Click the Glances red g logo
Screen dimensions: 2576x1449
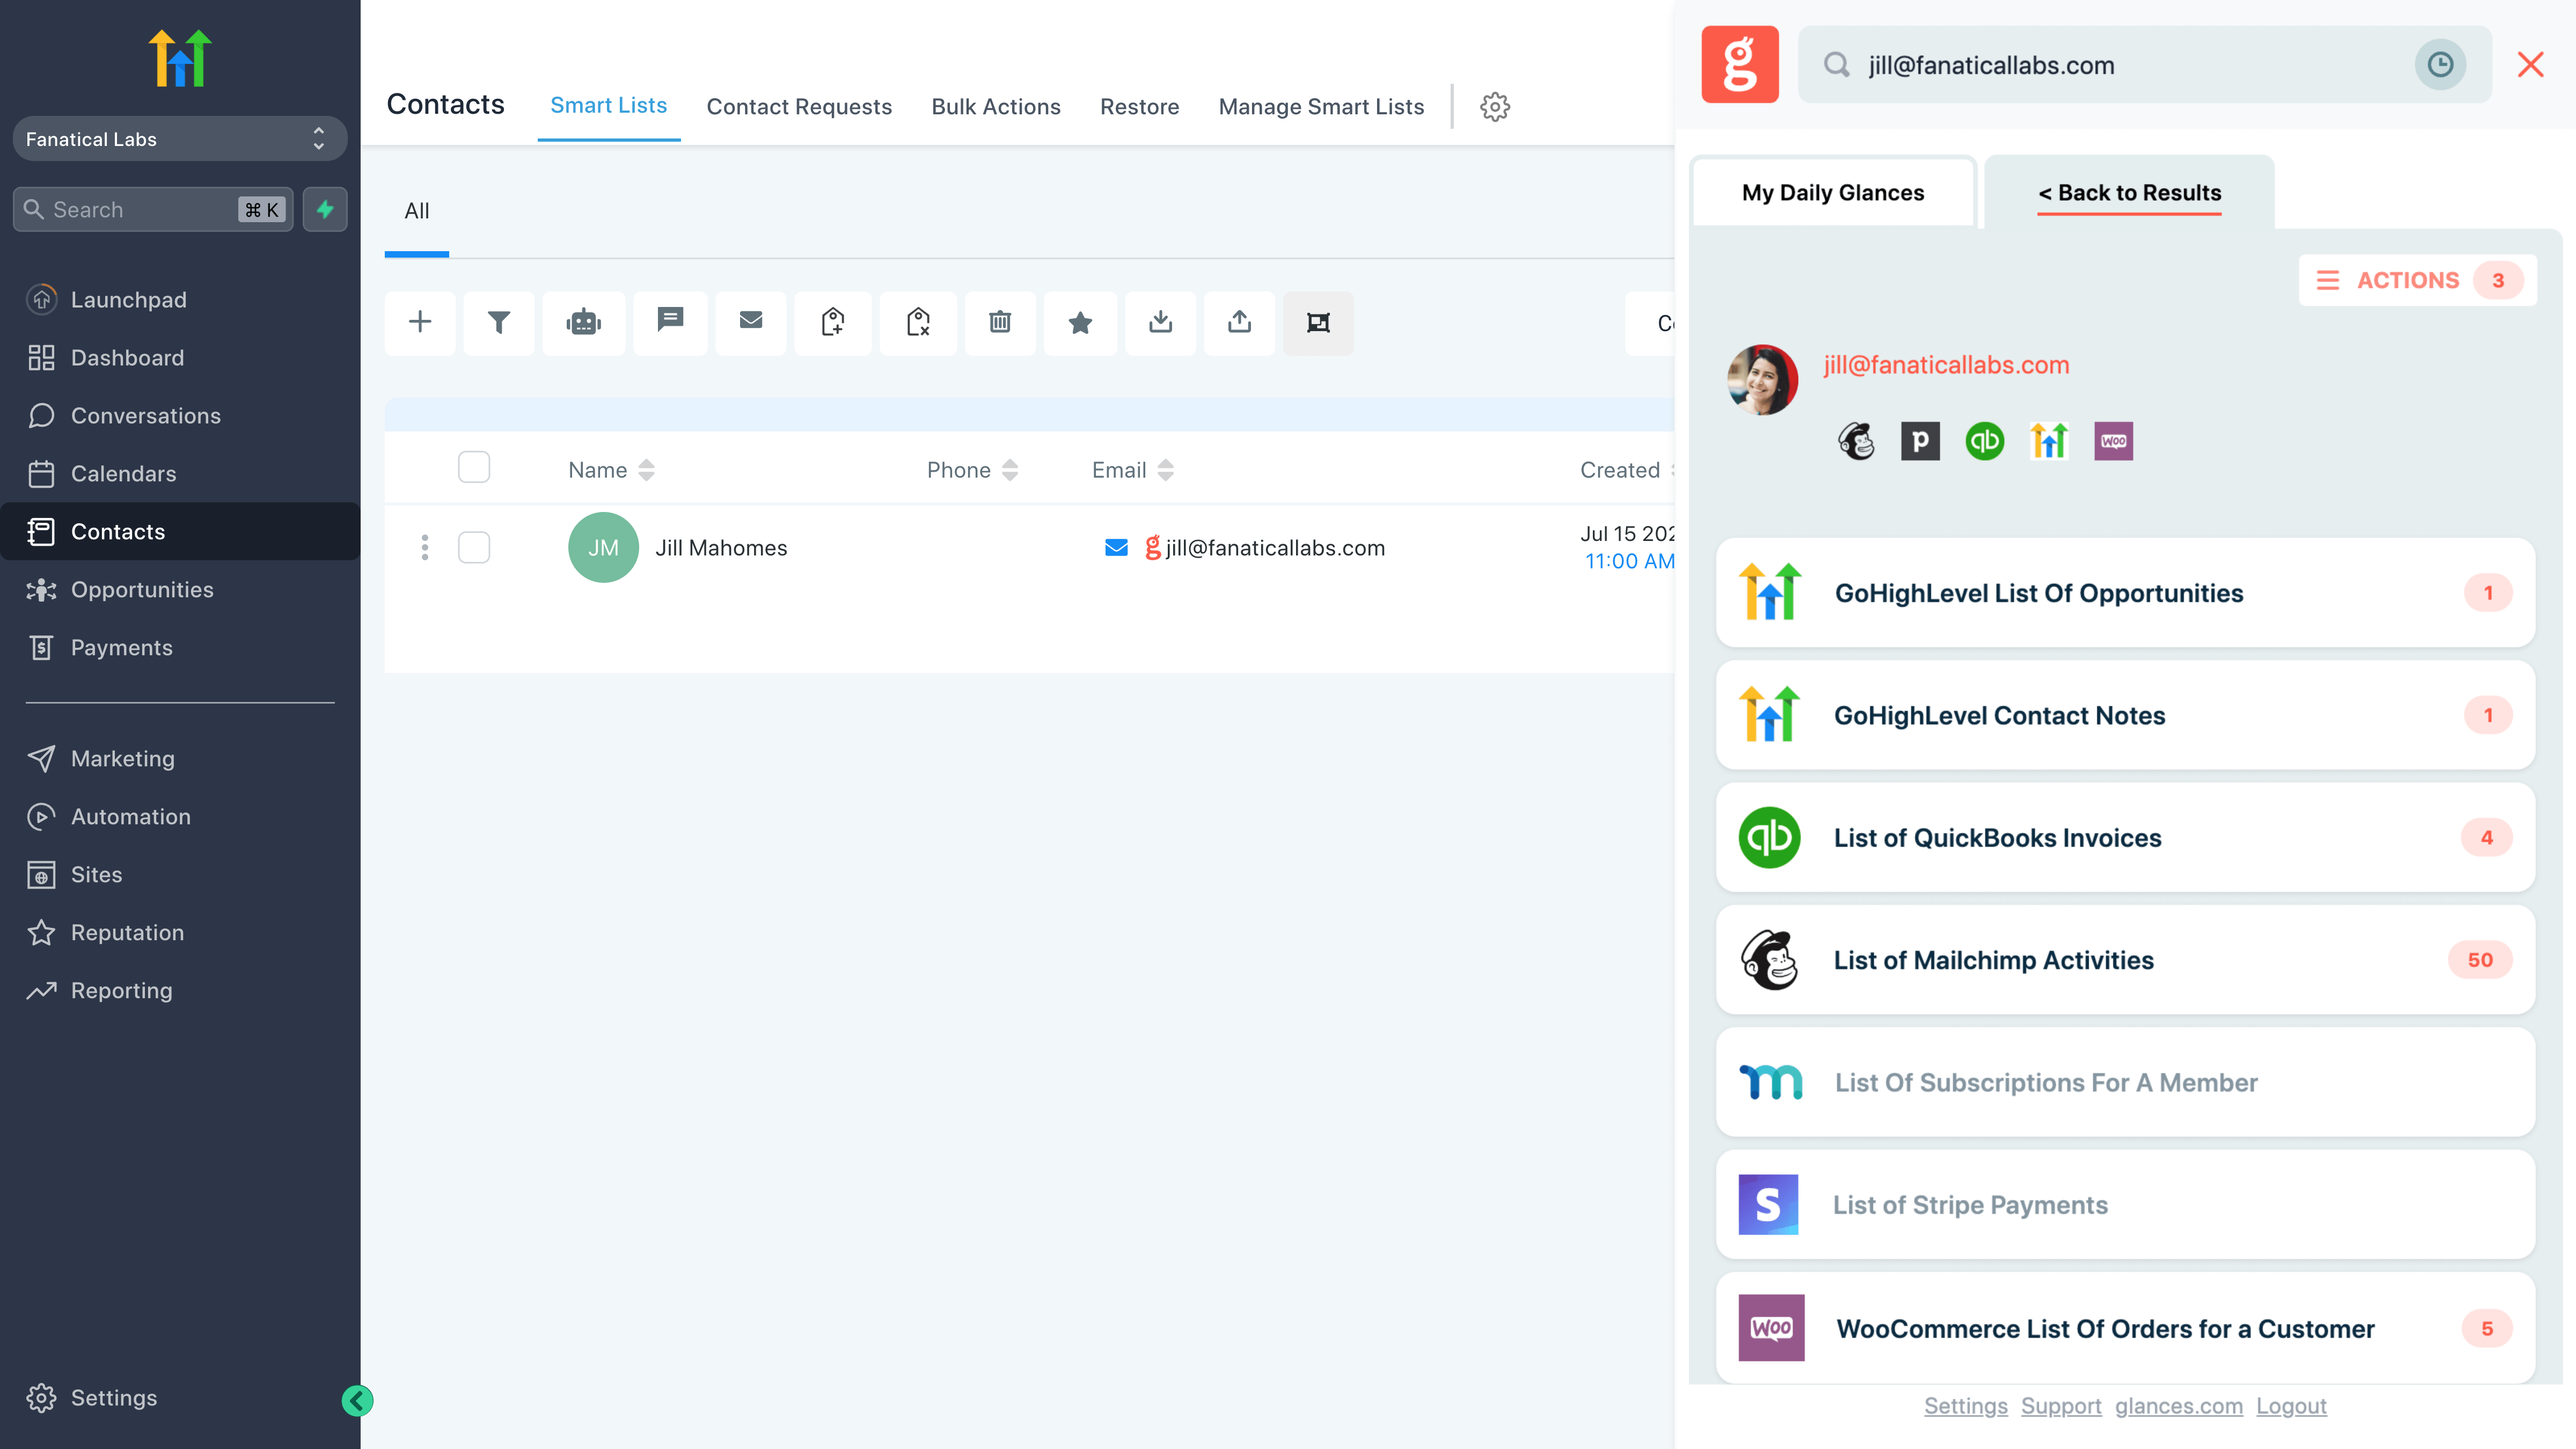click(x=1740, y=64)
